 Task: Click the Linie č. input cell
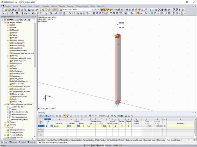(x=47, y=126)
